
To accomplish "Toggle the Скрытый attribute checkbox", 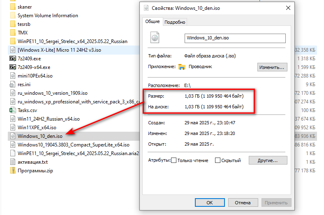I will [218, 160].
